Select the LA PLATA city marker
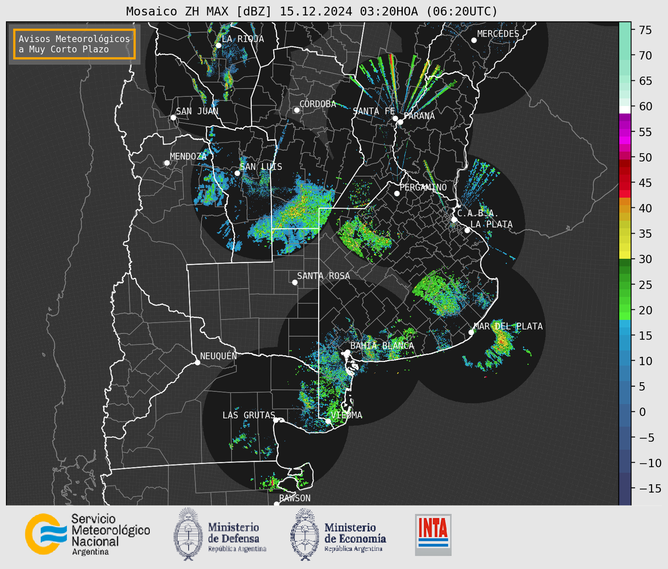This screenshot has width=668, height=569. [467, 230]
